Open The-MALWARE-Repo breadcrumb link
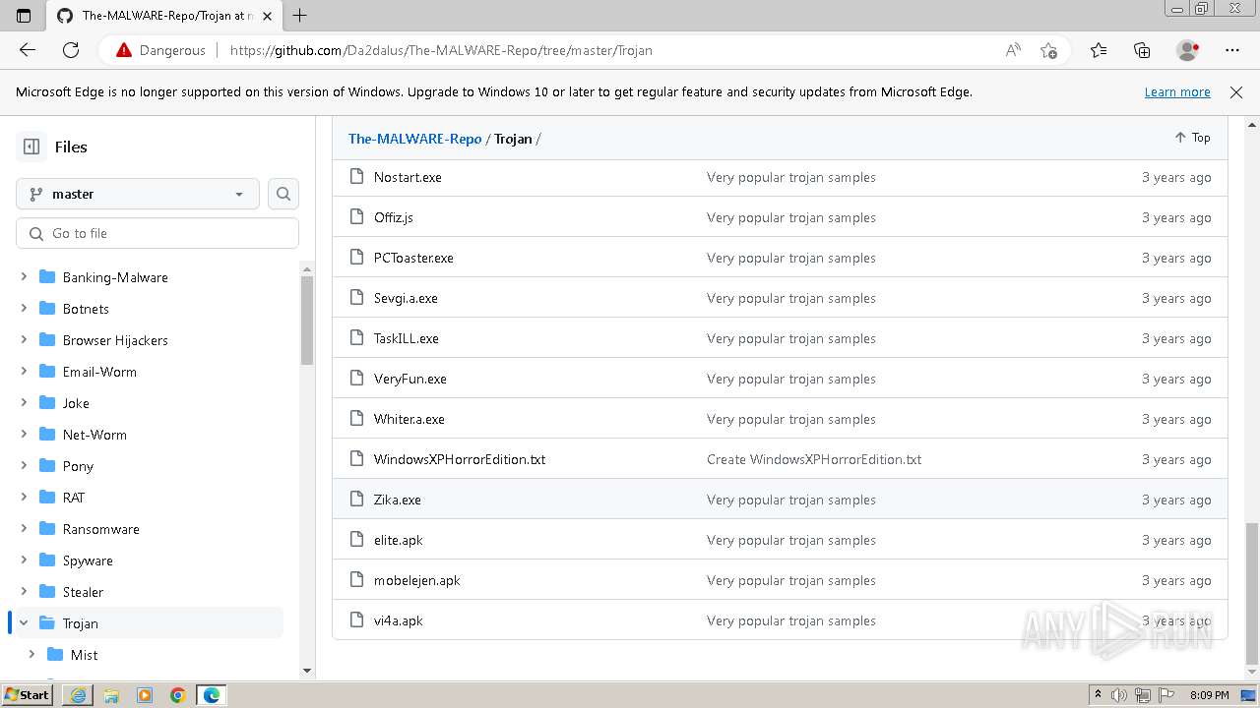 tap(414, 139)
